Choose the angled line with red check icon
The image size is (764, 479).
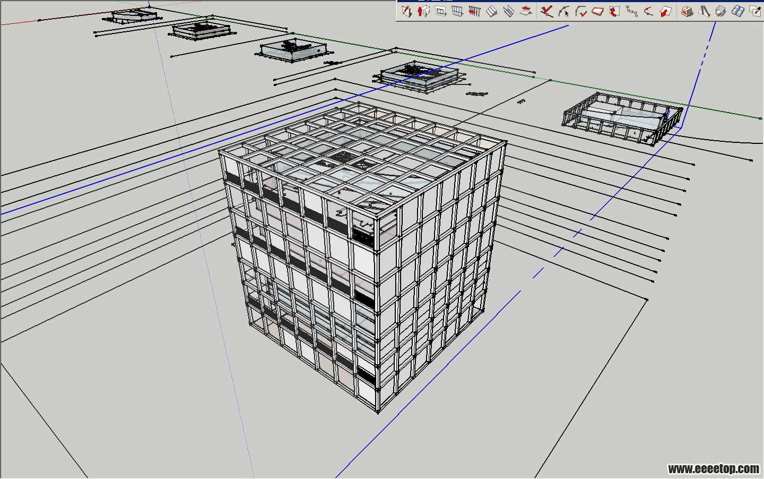[580, 11]
